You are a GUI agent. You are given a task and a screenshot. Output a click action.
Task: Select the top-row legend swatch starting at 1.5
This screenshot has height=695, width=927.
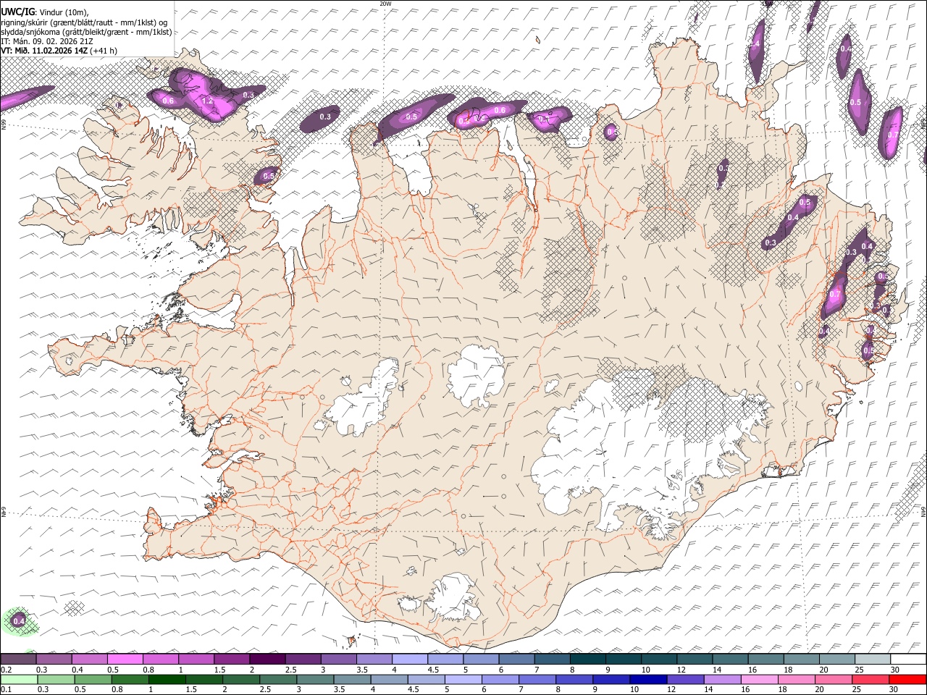[232, 659]
